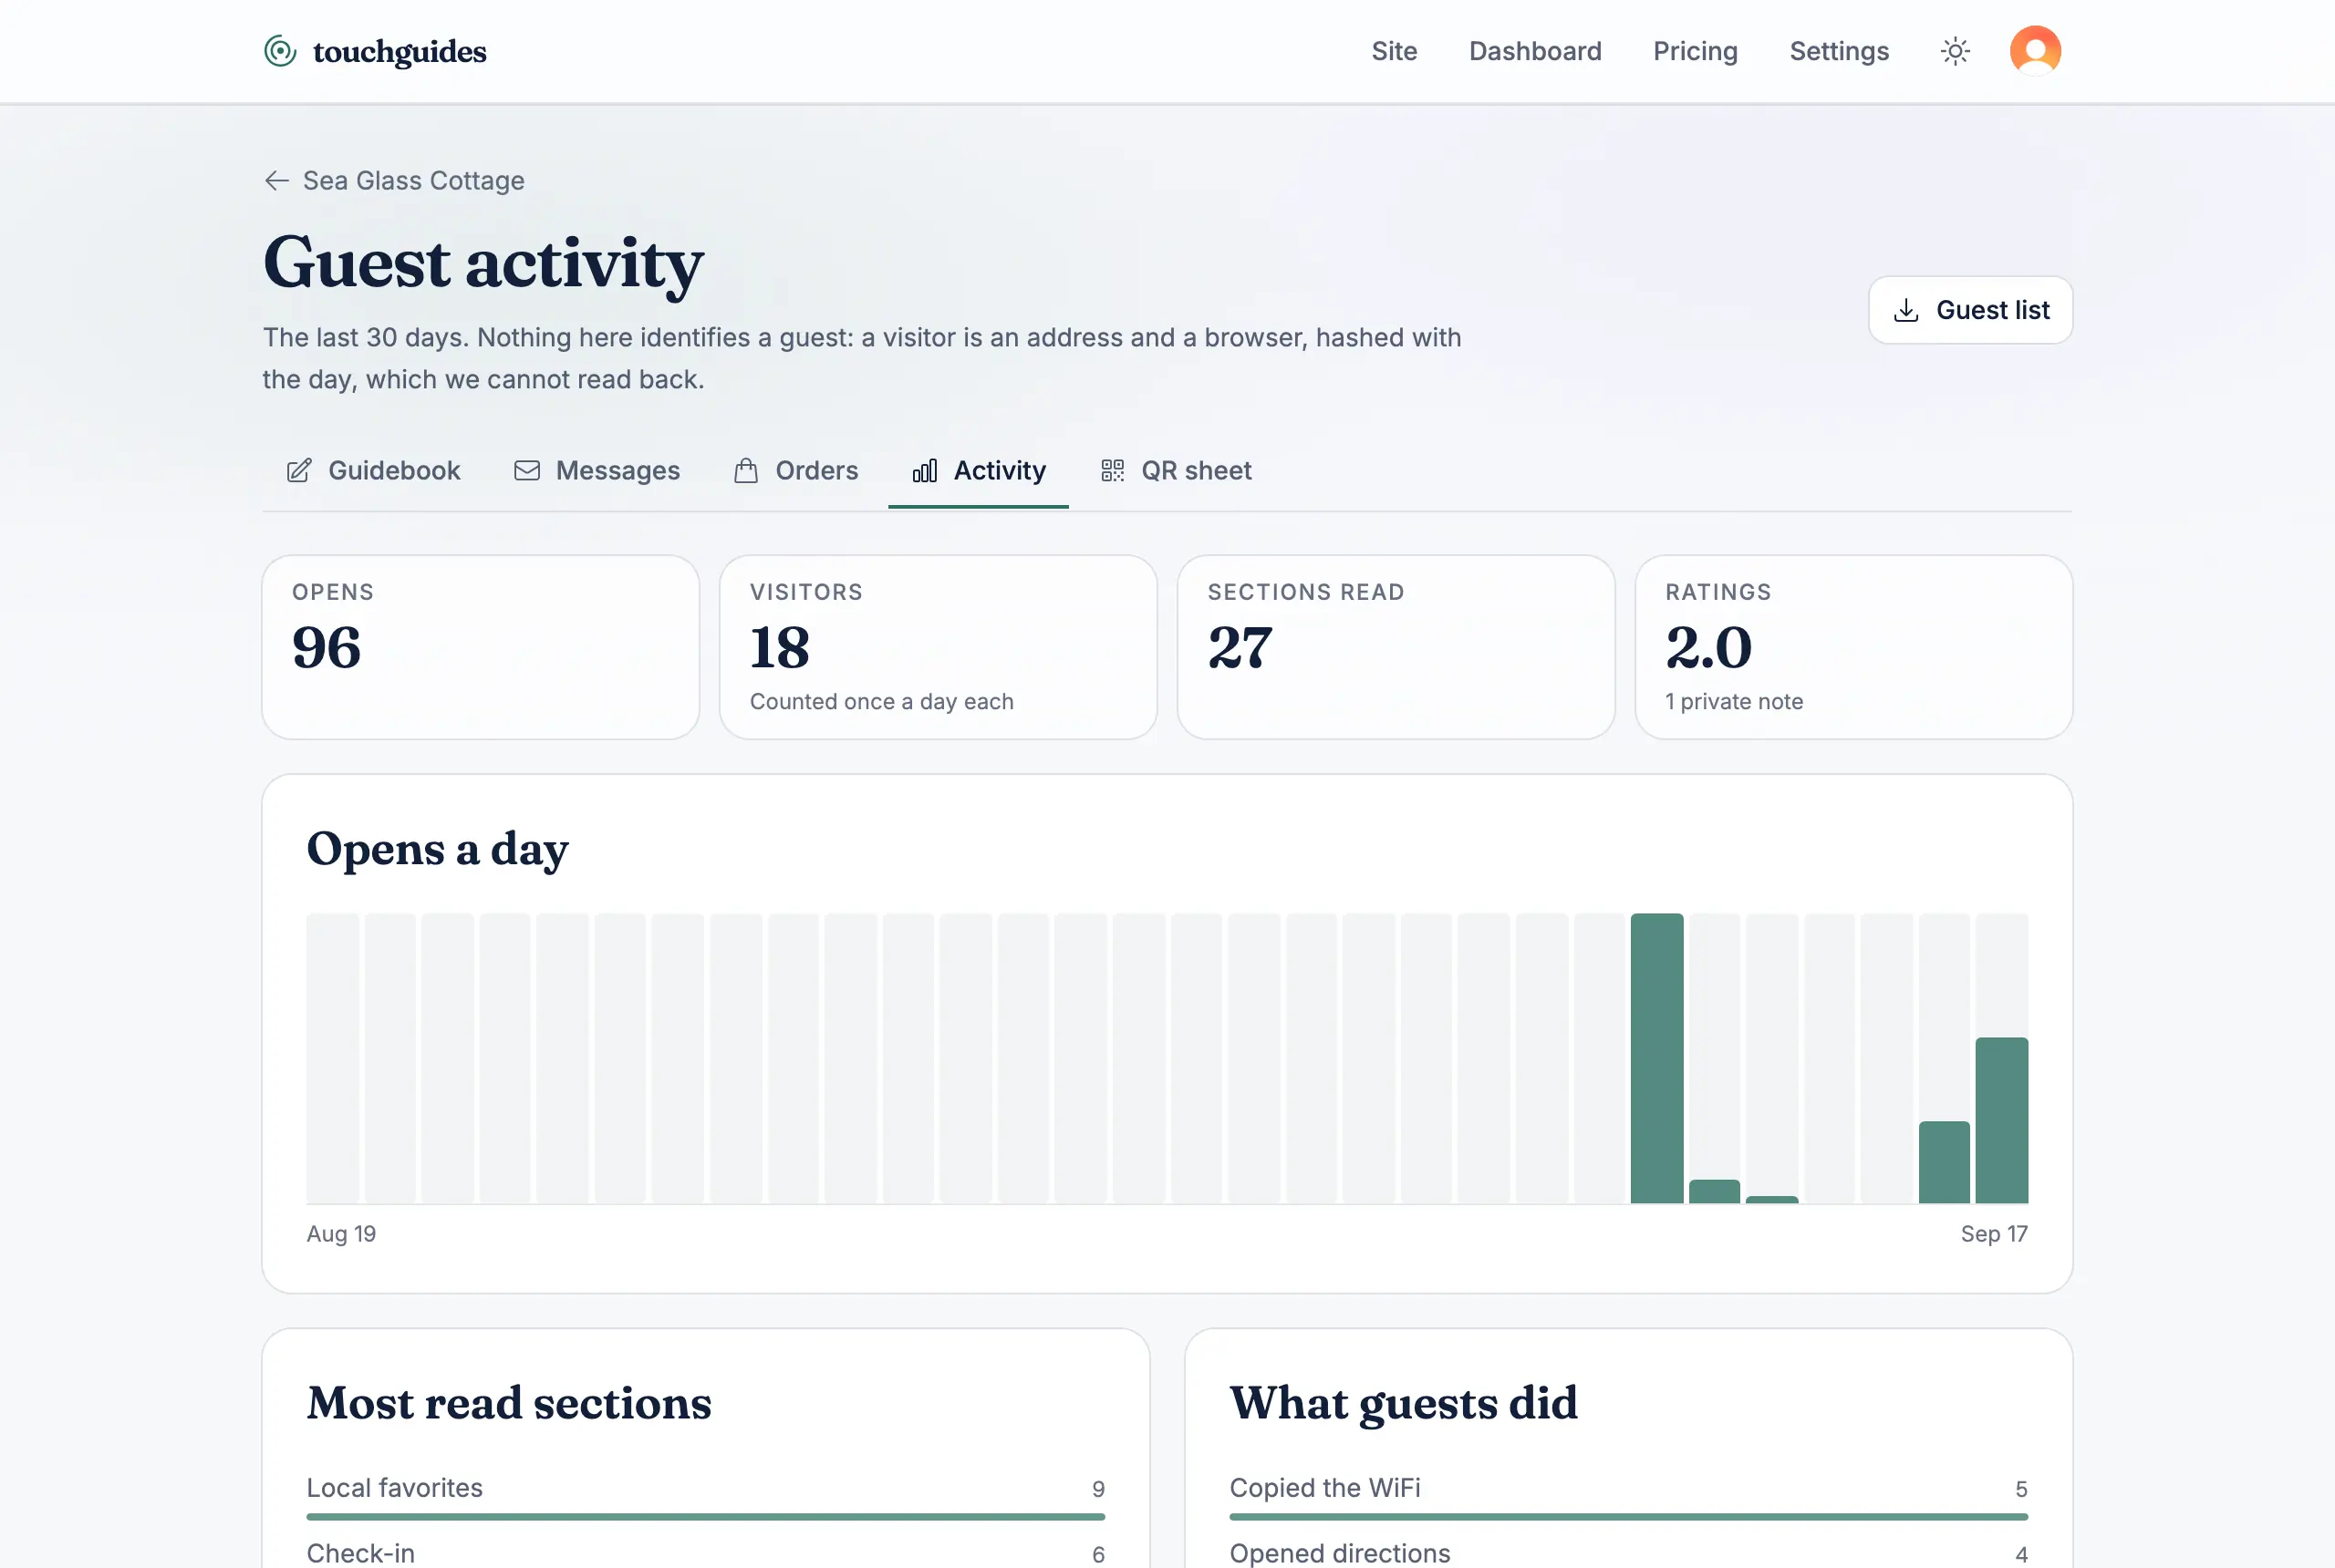Click the Opens 96 stat card
Image resolution: width=2335 pixels, height=1568 pixels.
click(x=480, y=647)
